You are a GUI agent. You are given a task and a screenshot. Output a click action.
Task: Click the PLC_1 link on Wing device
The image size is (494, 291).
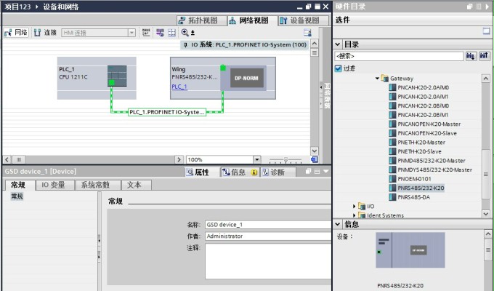click(x=179, y=87)
